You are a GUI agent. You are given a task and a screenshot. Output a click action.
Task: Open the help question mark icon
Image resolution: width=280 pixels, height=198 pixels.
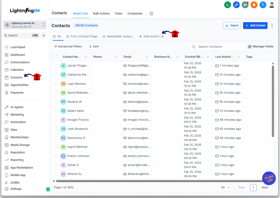pyautogui.click(x=263, y=5)
